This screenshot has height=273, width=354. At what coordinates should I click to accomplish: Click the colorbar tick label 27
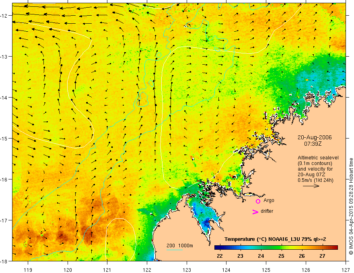322,256
